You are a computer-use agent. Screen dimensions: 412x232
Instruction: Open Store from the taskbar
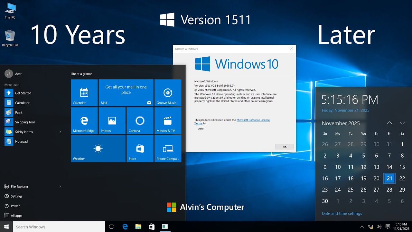pyautogui.click(x=152, y=227)
